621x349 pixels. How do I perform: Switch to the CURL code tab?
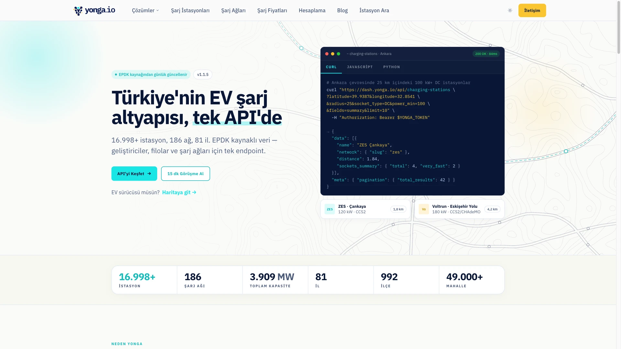(x=331, y=67)
